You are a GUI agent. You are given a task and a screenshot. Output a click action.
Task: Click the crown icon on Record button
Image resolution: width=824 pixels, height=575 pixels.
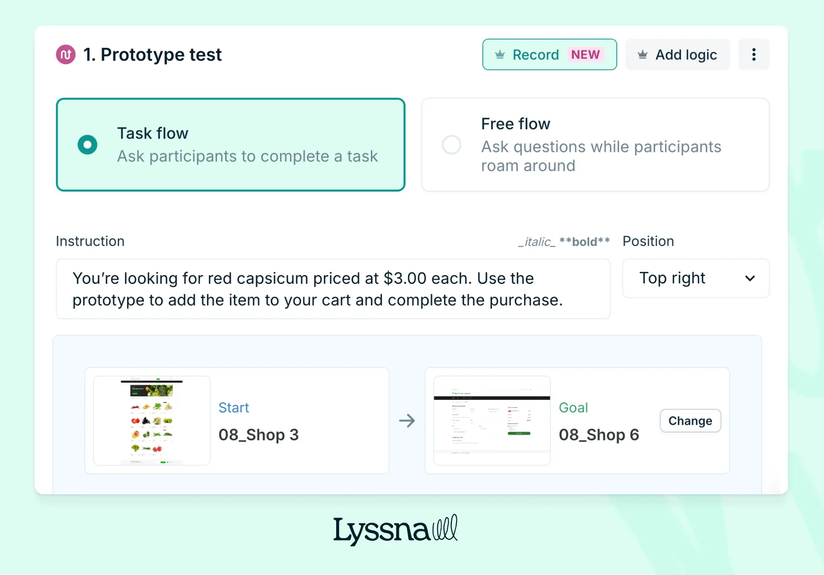pyautogui.click(x=500, y=54)
